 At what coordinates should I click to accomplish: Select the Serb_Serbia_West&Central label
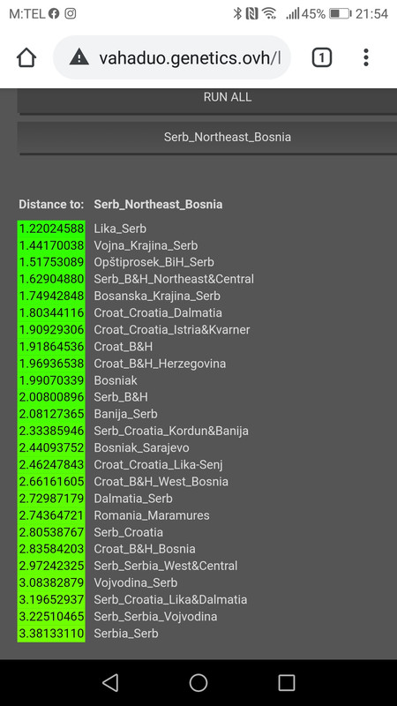(x=166, y=566)
